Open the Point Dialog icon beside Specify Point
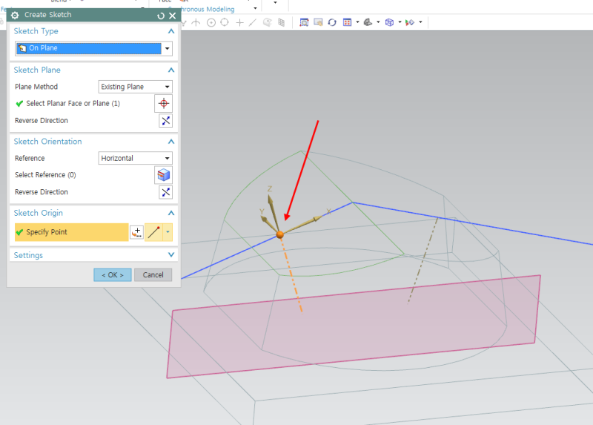The width and height of the screenshot is (593, 425). [136, 232]
